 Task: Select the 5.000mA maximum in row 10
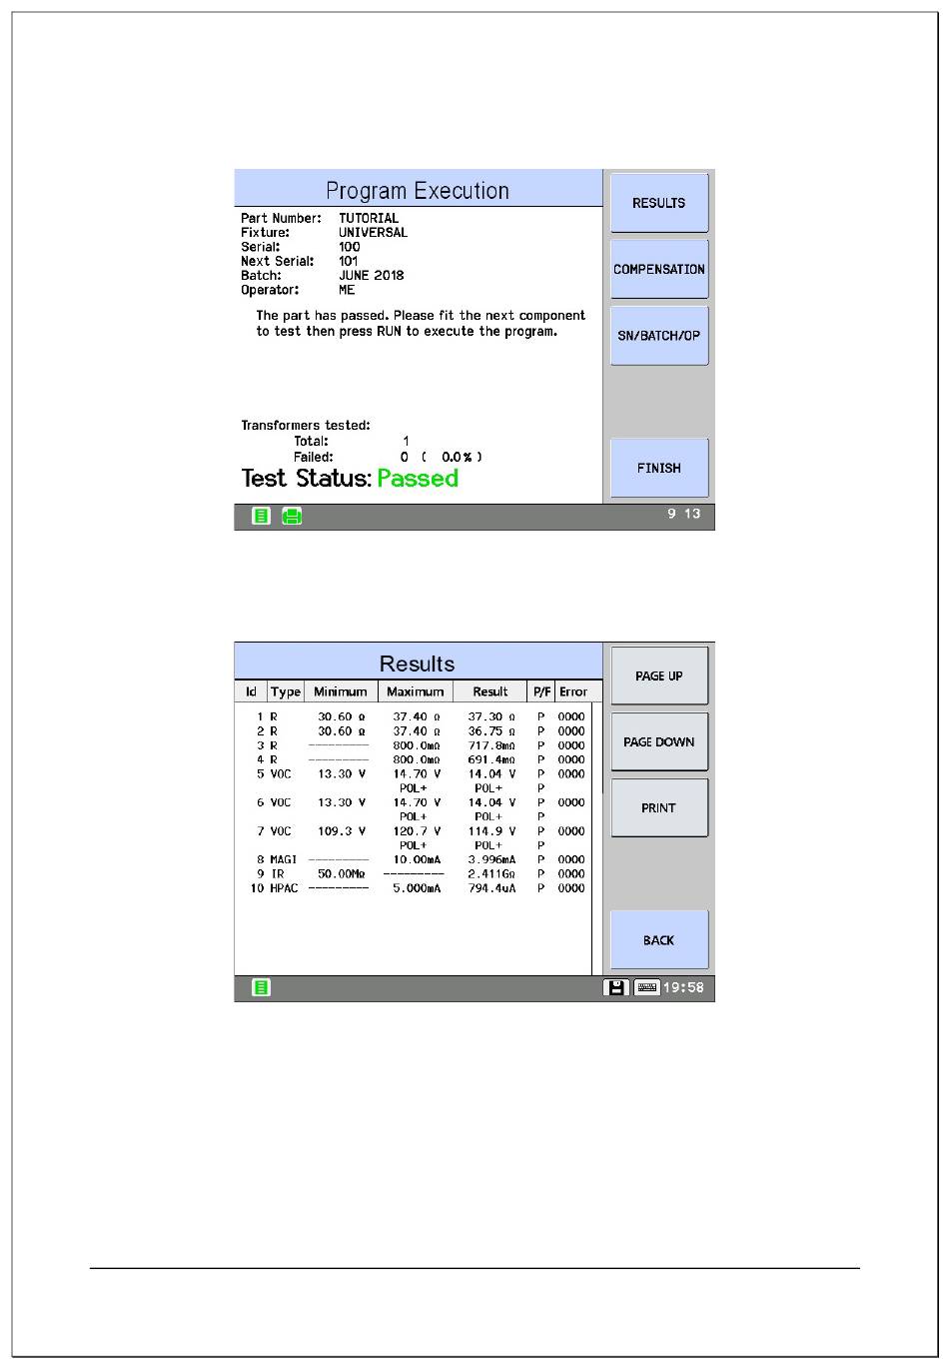(417, 888)
